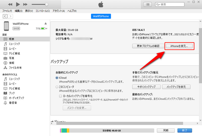Click the teal segment of storage bar
The height and width of the screenshot is (136, 202).
[x=64, y=130]
